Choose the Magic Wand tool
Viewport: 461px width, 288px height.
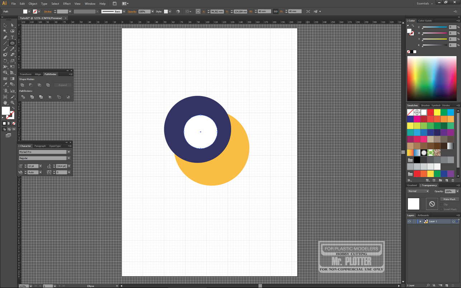pyautogui.click(x=5, y=31)
